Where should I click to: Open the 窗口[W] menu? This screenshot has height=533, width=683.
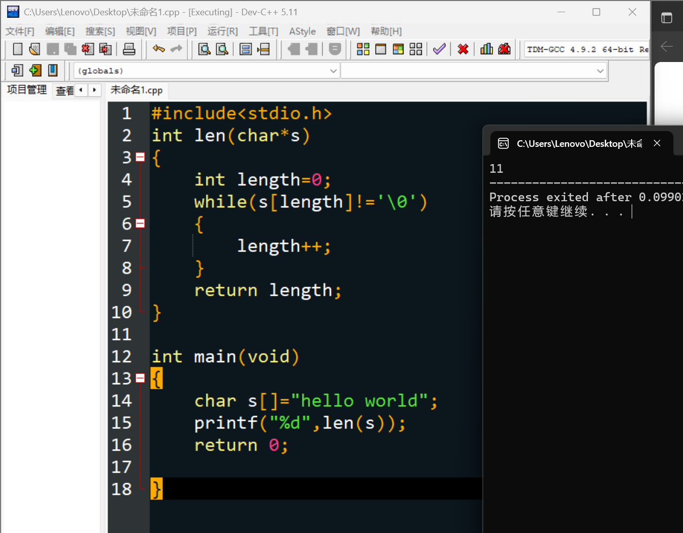343,32
